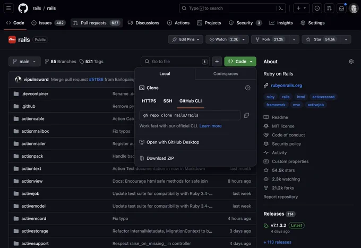Screen dimensions: 361x248
Task: Open vipulnsward's avatar
Action: pos(18,80)
